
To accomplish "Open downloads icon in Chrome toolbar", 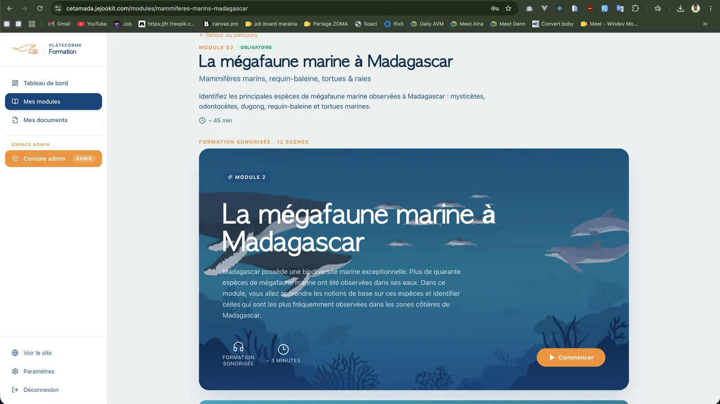I will pyautogui.click(x=680, y=8).
